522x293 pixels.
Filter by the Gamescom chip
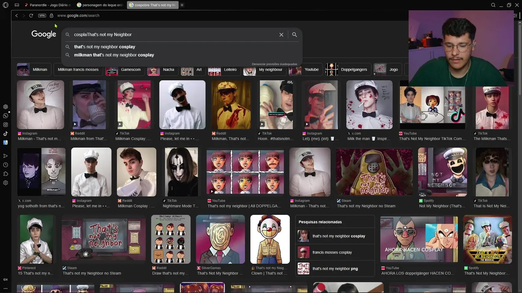click(124, 70)
